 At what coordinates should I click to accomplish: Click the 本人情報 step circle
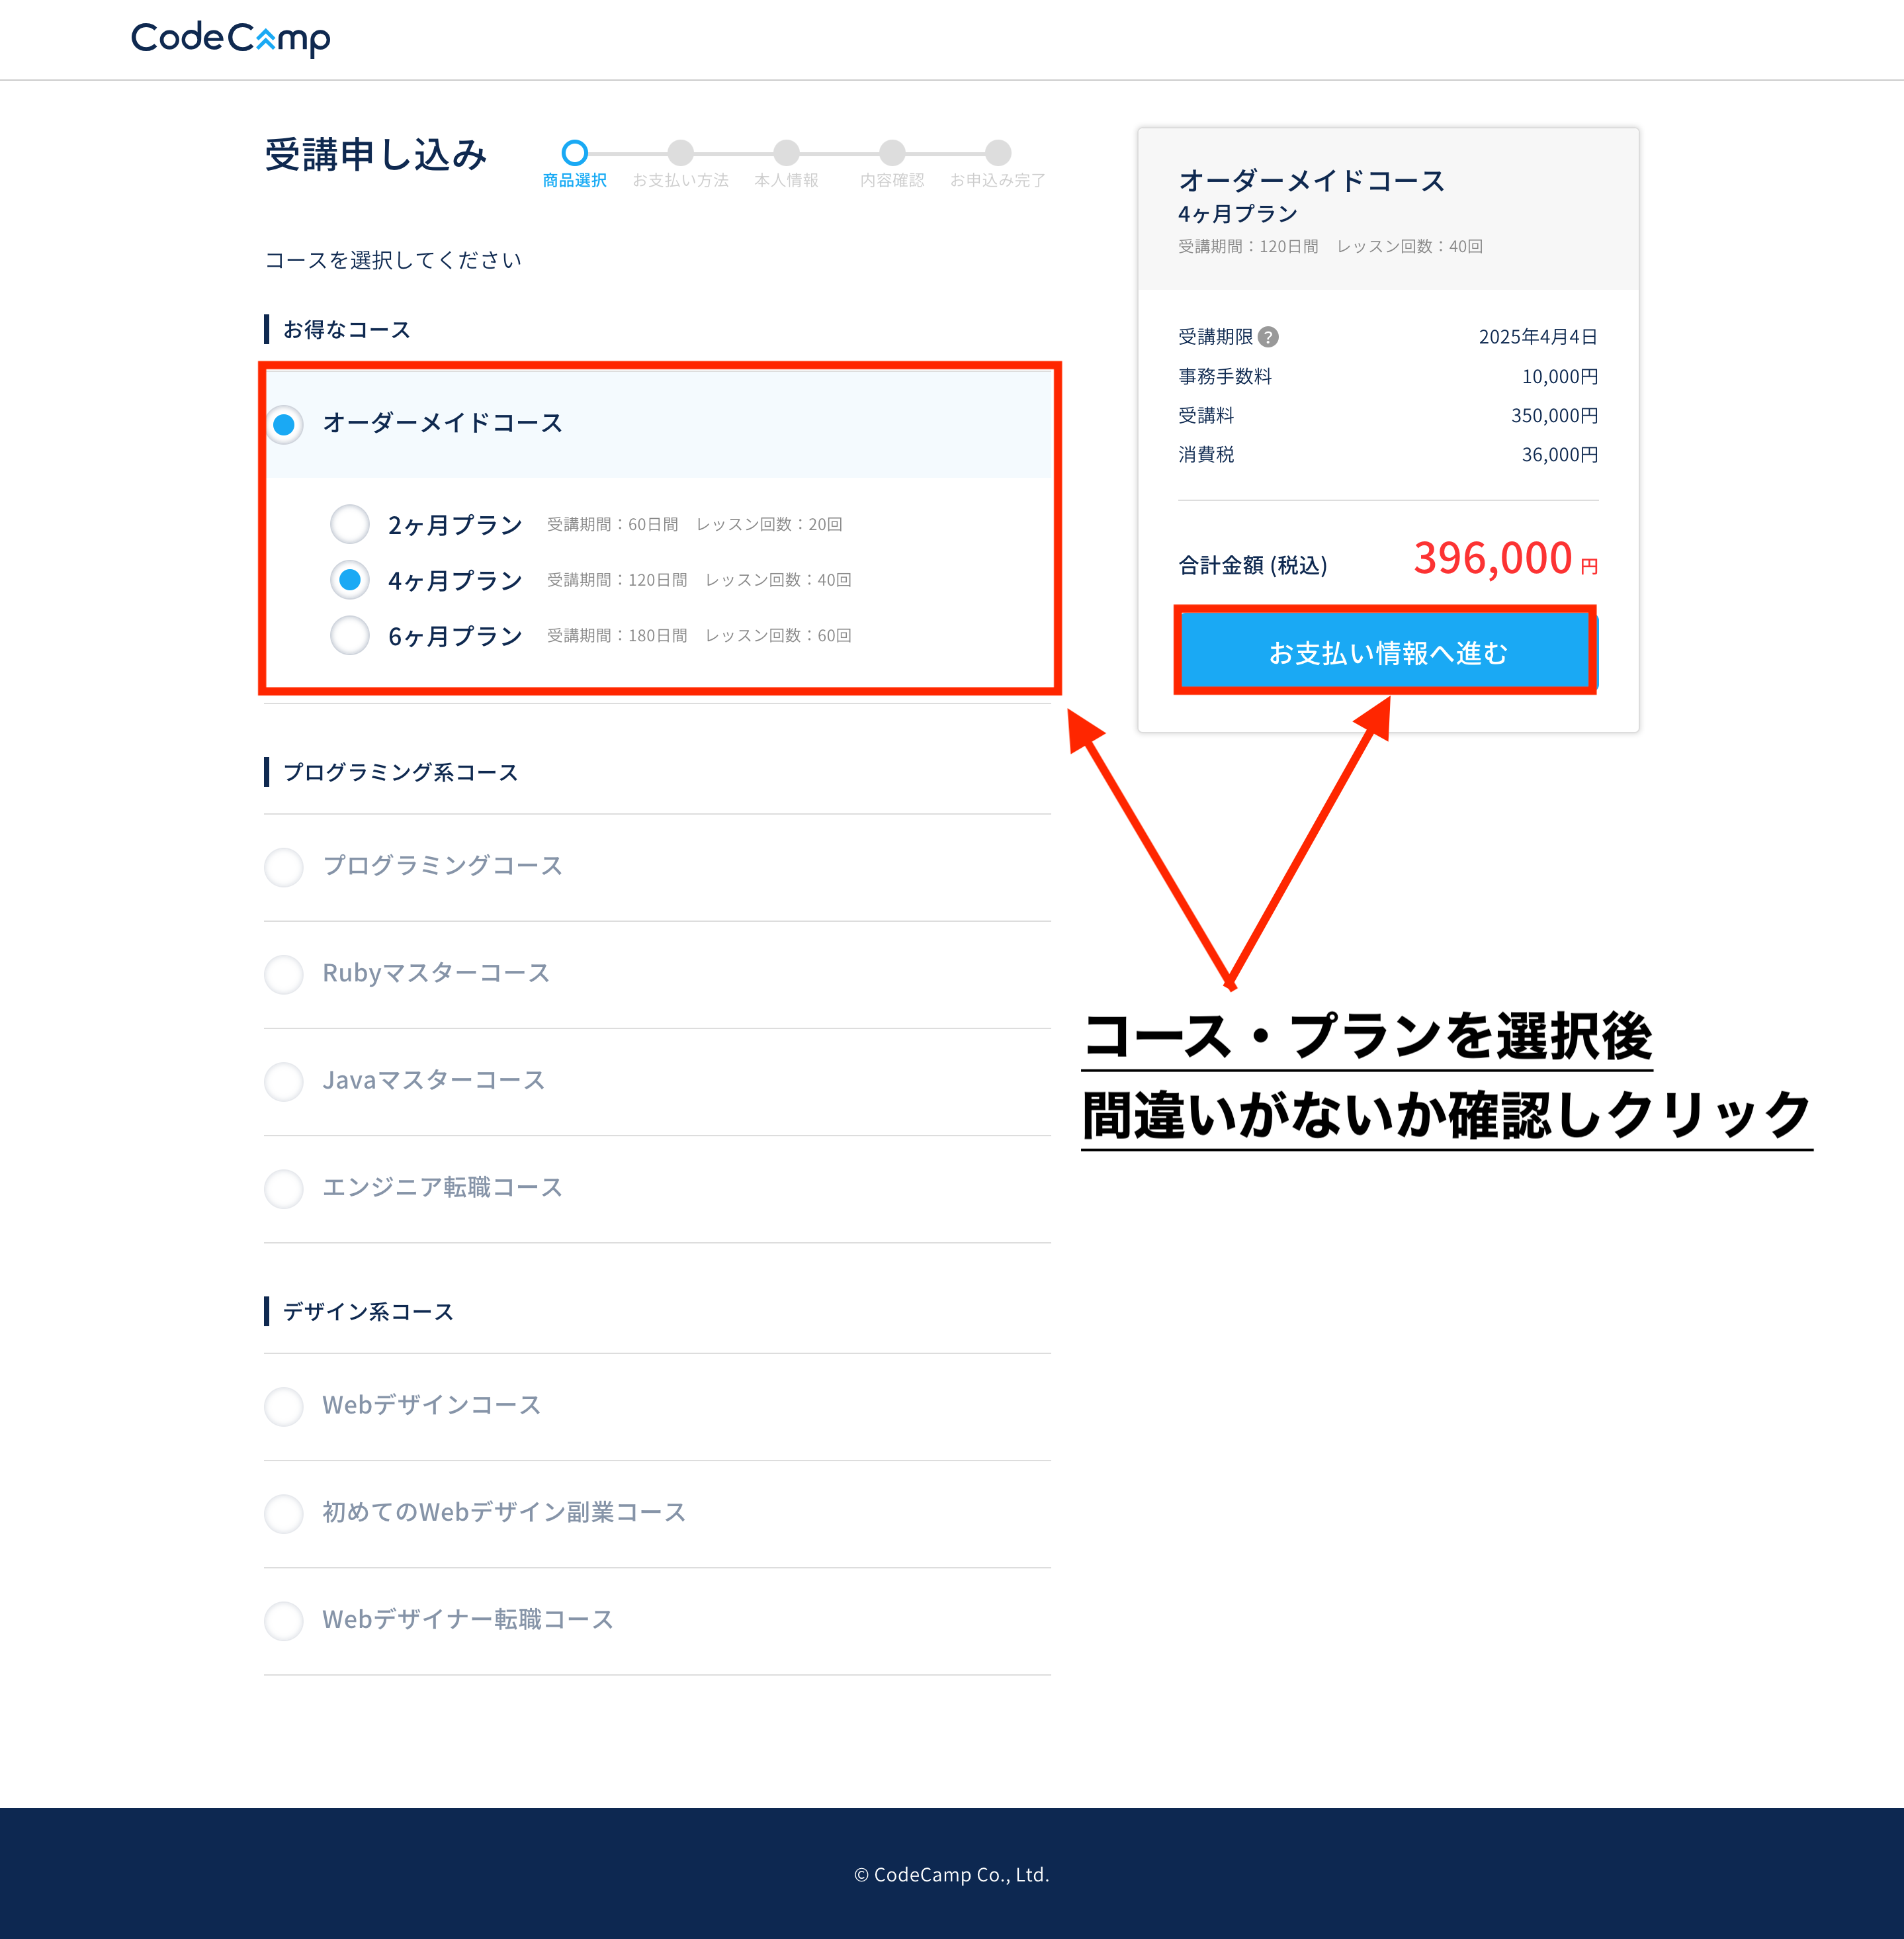coord(786,153)
